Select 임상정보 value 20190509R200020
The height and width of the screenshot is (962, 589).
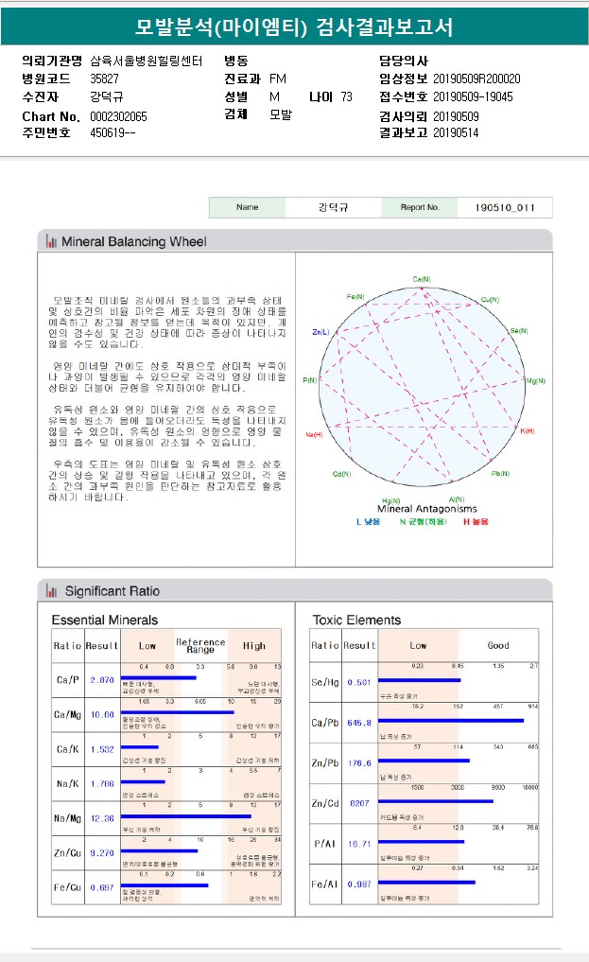476,79
